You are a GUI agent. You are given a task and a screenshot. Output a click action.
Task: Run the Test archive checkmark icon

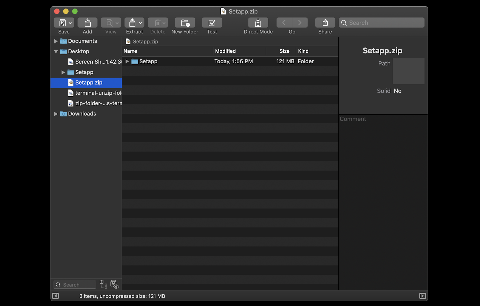tap(212, 23)
